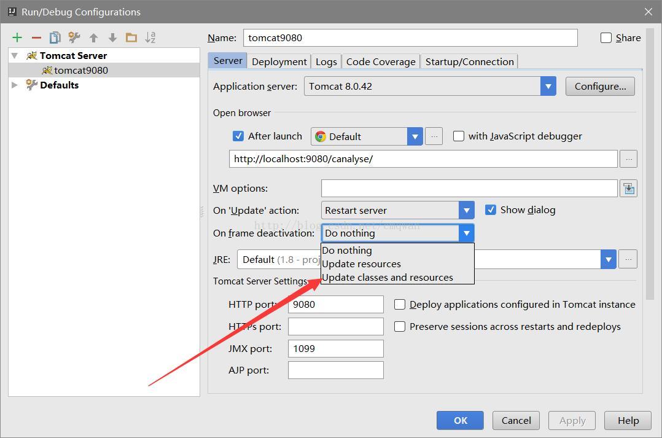Click the empty HTTPs port field

(336, 326)
